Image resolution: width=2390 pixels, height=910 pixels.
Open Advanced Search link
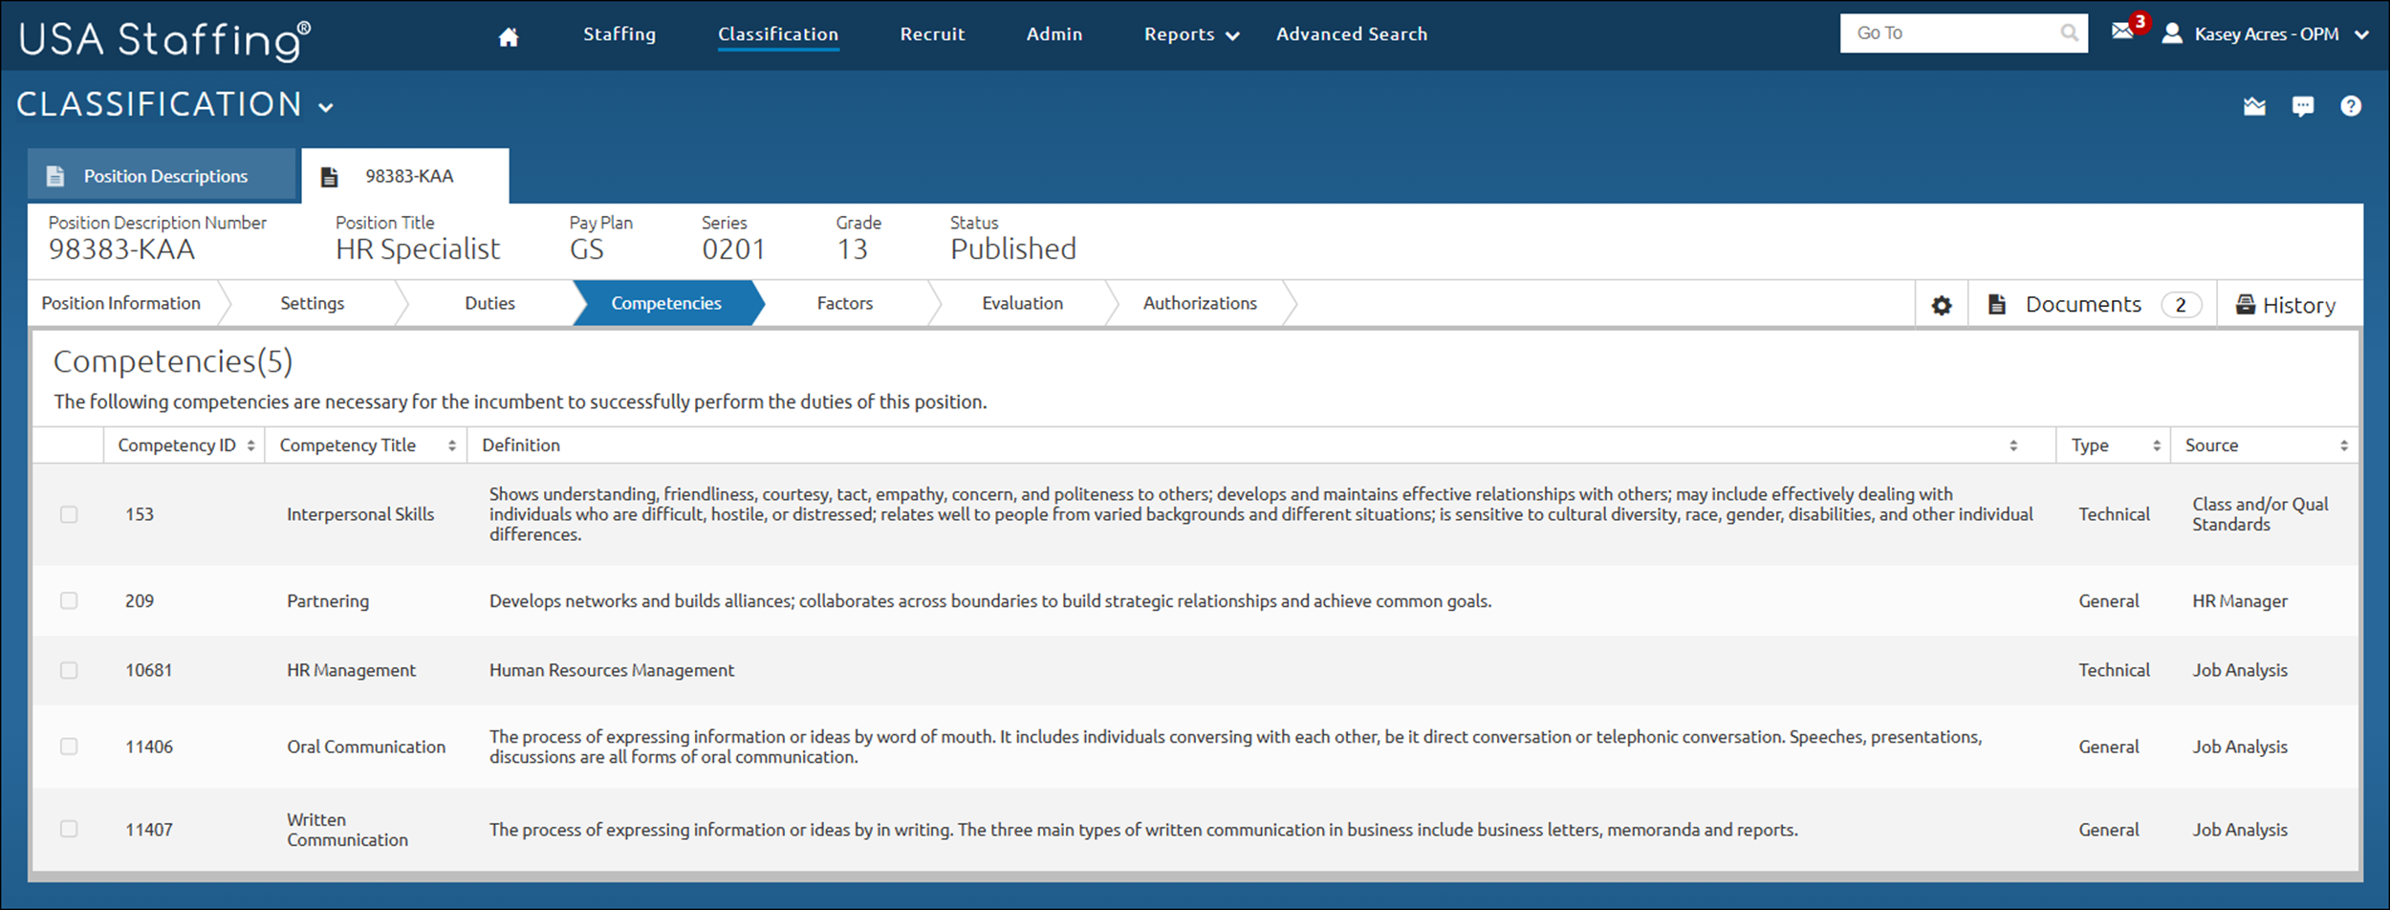point(1351,34)
